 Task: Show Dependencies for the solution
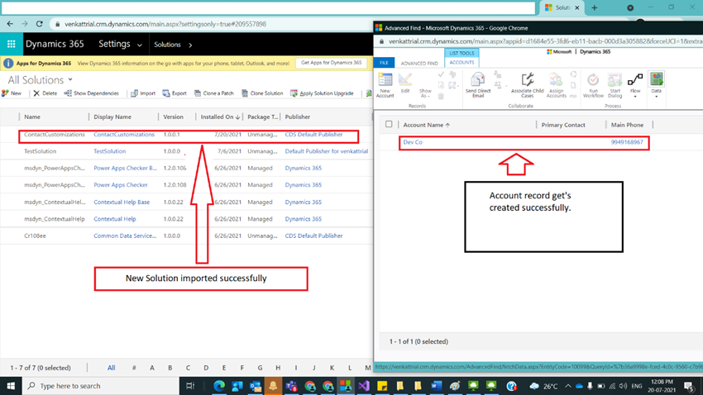pos(92,93)
